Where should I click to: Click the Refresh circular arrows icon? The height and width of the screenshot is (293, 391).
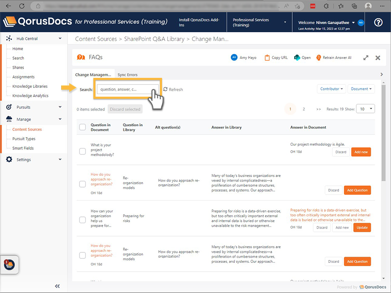165,89
